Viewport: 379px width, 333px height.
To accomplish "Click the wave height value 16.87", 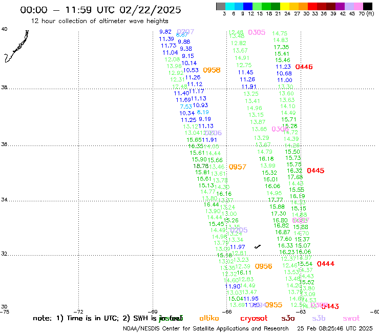I will click(283, 232).
